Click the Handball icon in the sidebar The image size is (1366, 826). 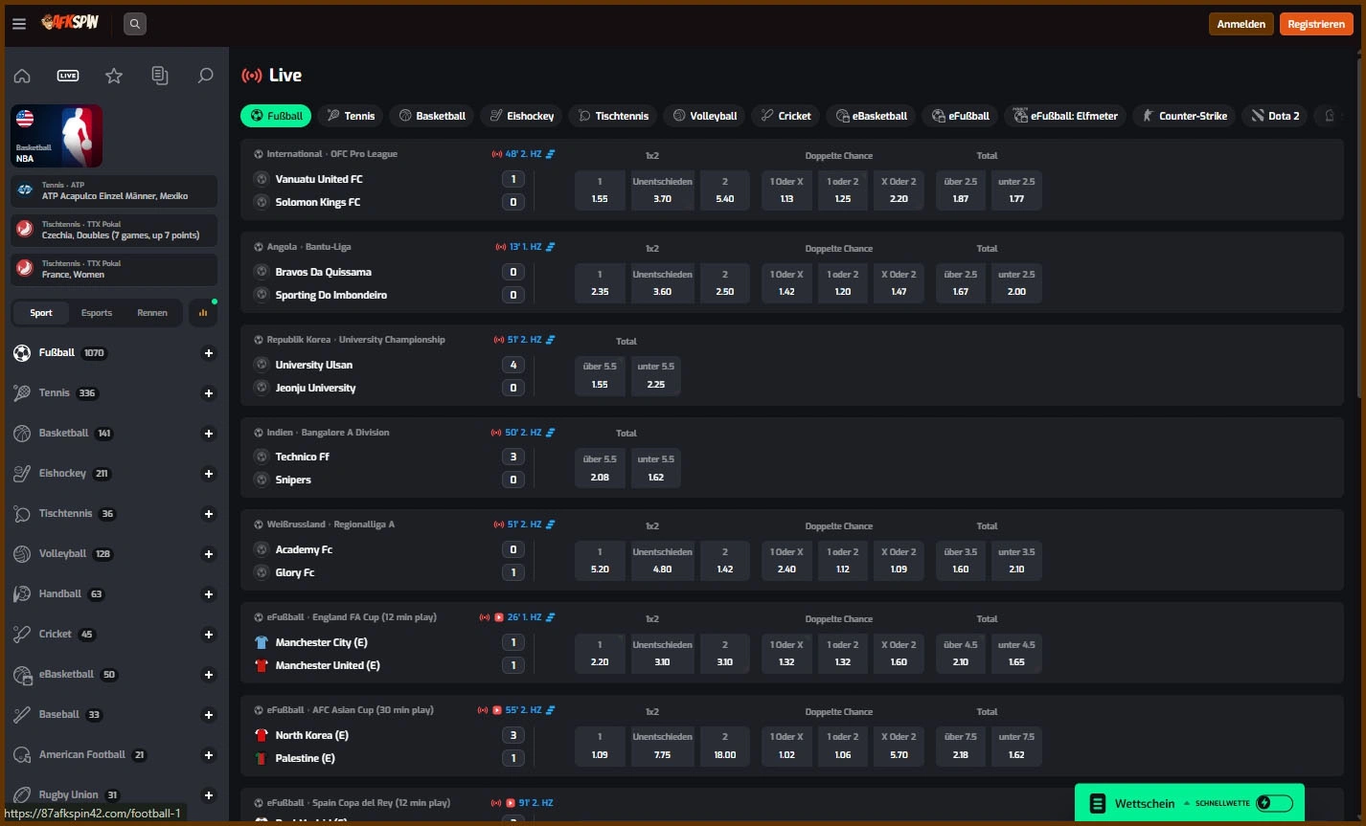click(22, 594)
